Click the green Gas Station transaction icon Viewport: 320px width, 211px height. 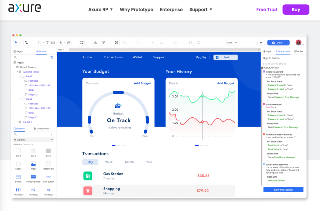coord(88,176)
